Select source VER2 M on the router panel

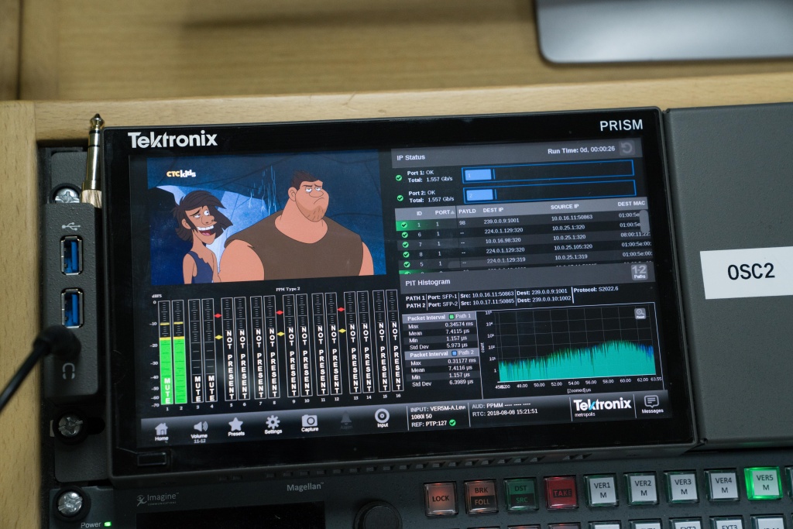pos(642,487)
